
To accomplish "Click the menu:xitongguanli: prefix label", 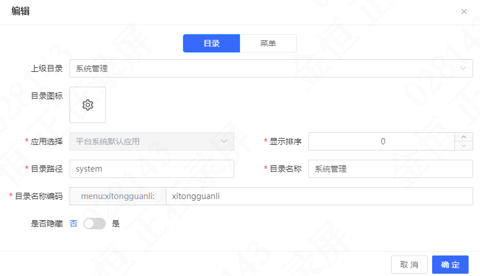I will (x=118, y=196).
